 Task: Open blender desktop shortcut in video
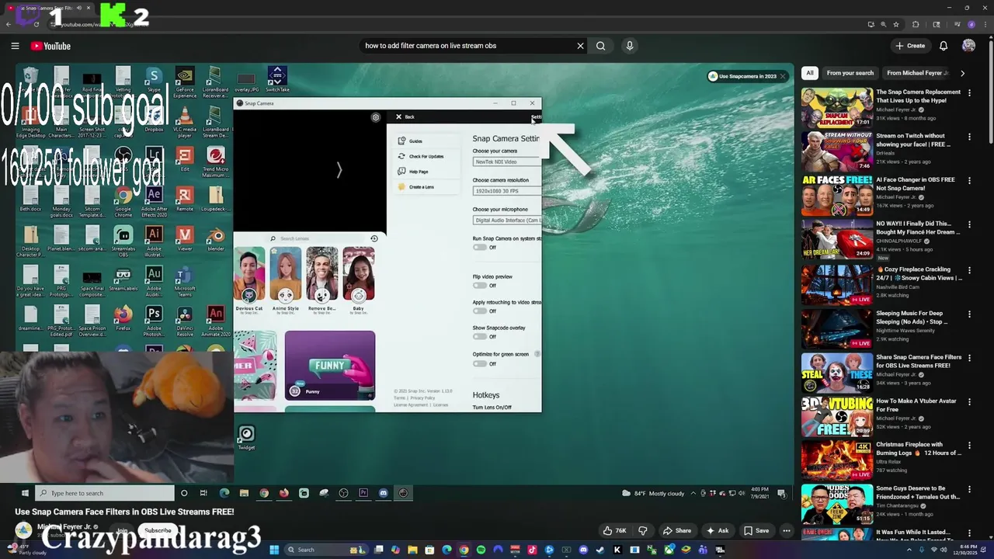pos(216,239)
